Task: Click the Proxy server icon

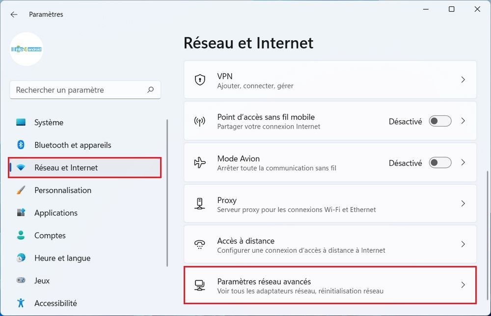Action: click(200, 204)
